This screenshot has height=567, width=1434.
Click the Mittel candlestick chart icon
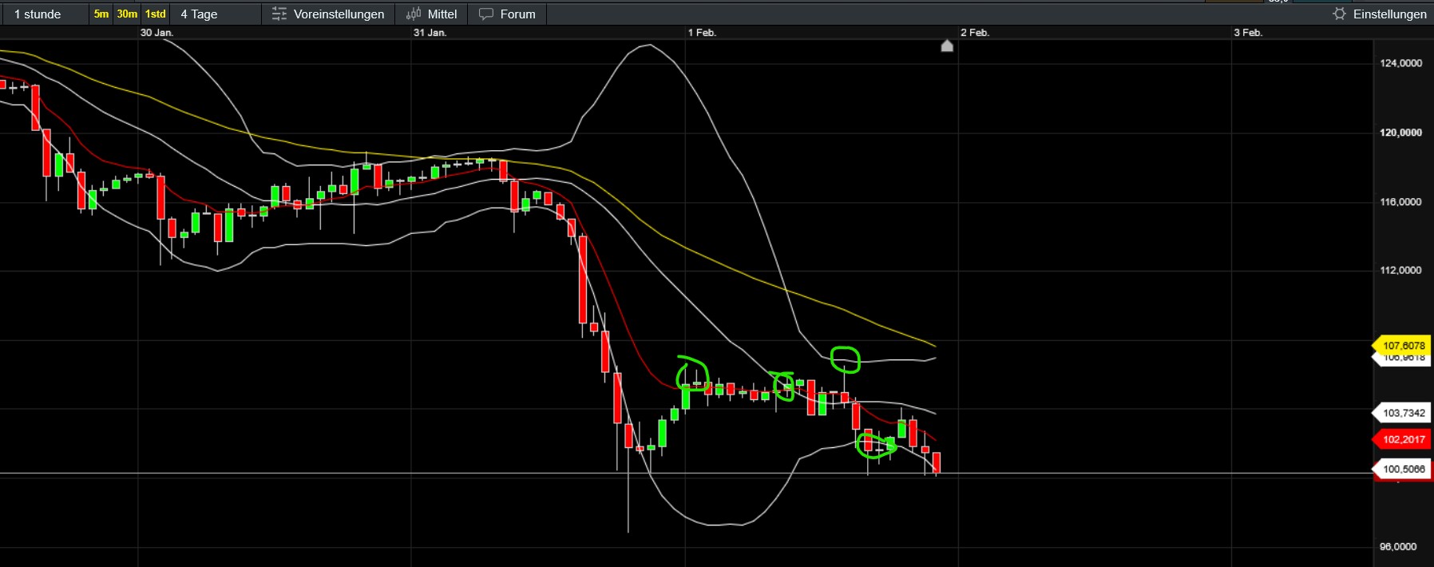[x=413, y=14]
